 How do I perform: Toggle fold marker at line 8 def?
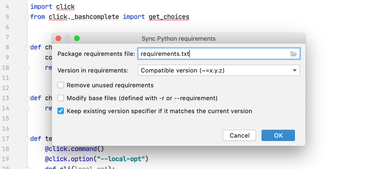click(x=27, y=48)
